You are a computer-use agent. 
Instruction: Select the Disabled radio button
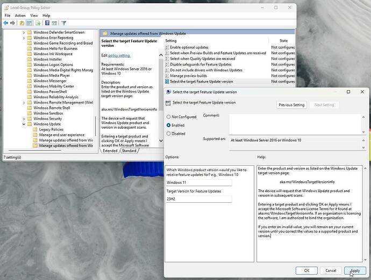[x=168, y=134]
